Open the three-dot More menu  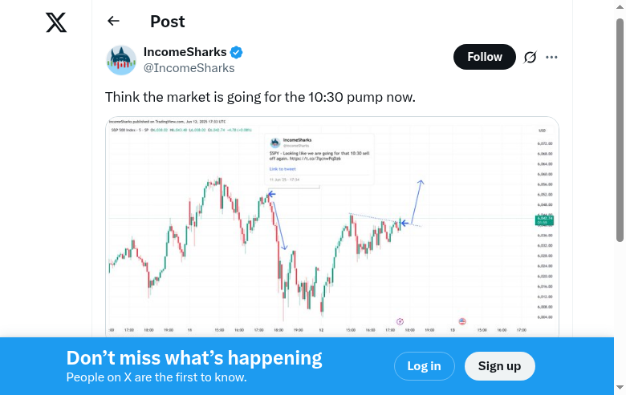tap(551, 57)
